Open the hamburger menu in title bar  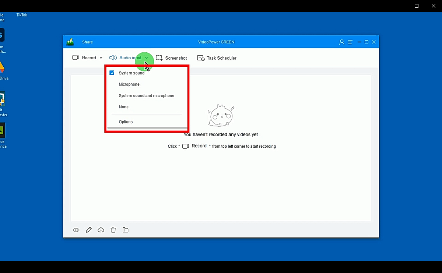(351, 42)
